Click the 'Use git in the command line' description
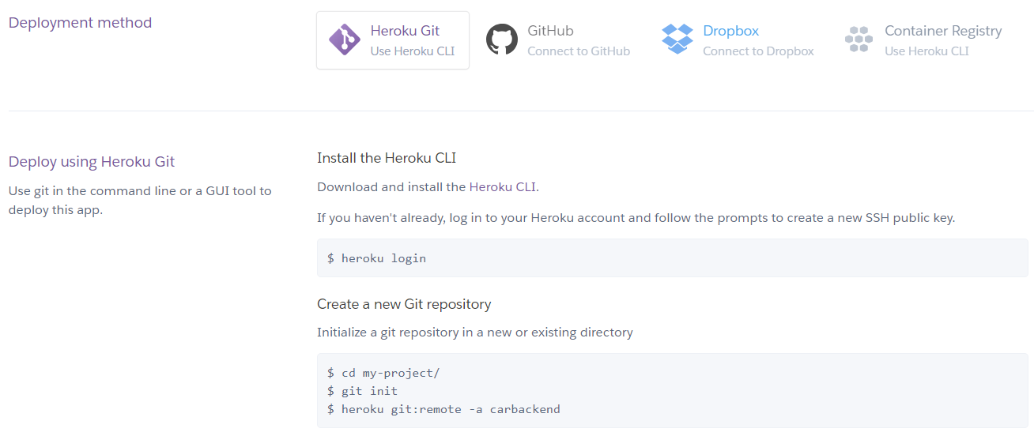This screenshot has height=436, width=1034. (140, 201)
